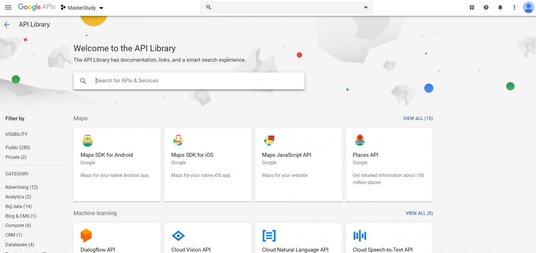Open the three-dot settings menu
Viewport: 536px width, 253px height.
coord(514,7)
